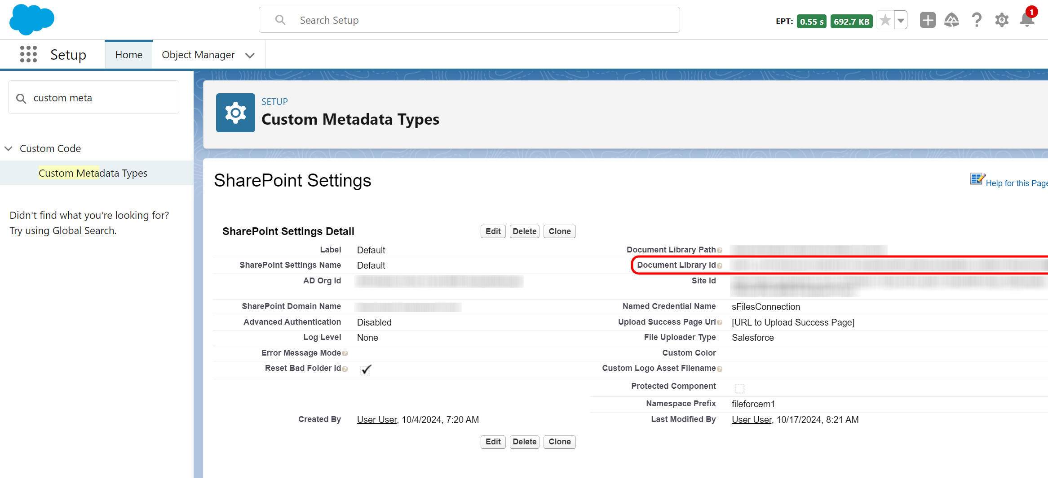Click the top Edit button
The width and height of the screenshot is (1048, 478).
pos(493,231)
